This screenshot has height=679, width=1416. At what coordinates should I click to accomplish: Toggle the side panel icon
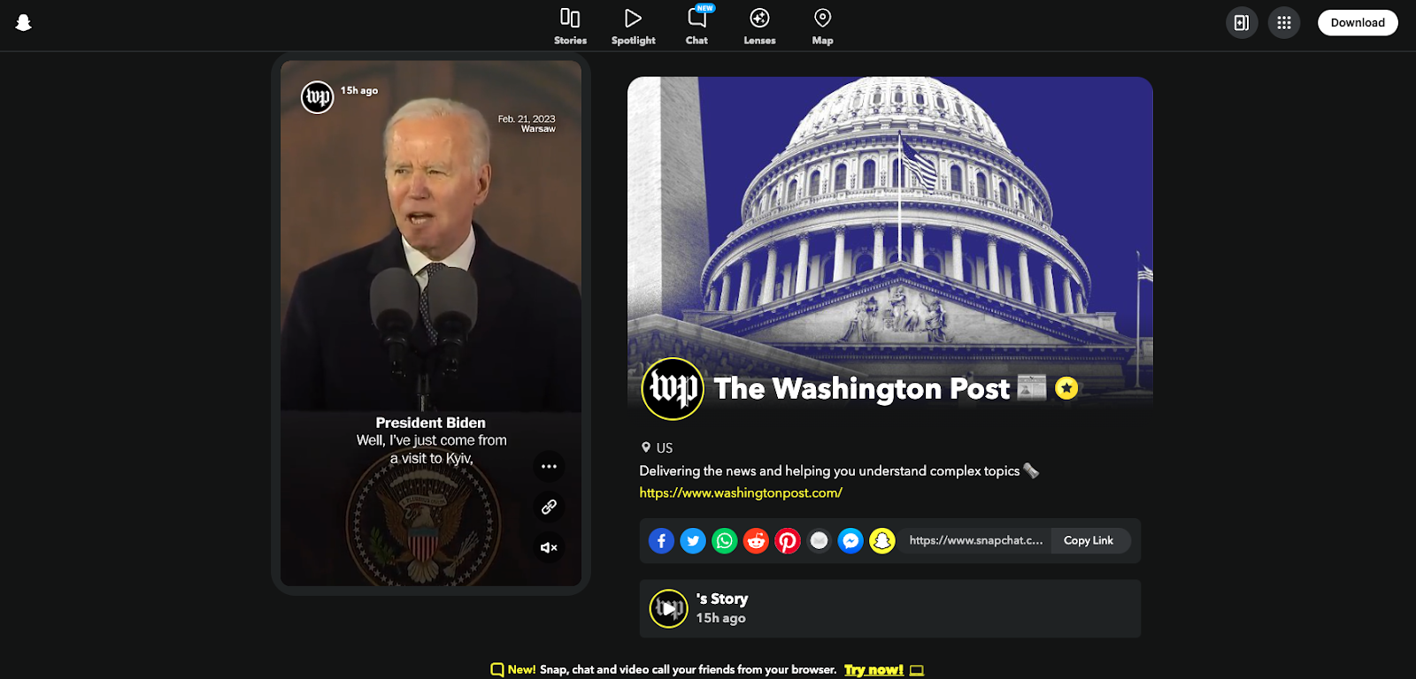point(1242,23)
